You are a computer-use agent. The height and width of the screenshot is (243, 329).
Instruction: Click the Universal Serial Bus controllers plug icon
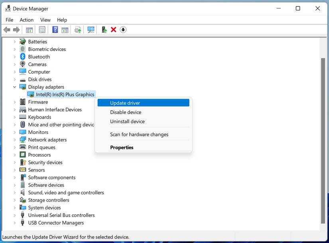23,215
